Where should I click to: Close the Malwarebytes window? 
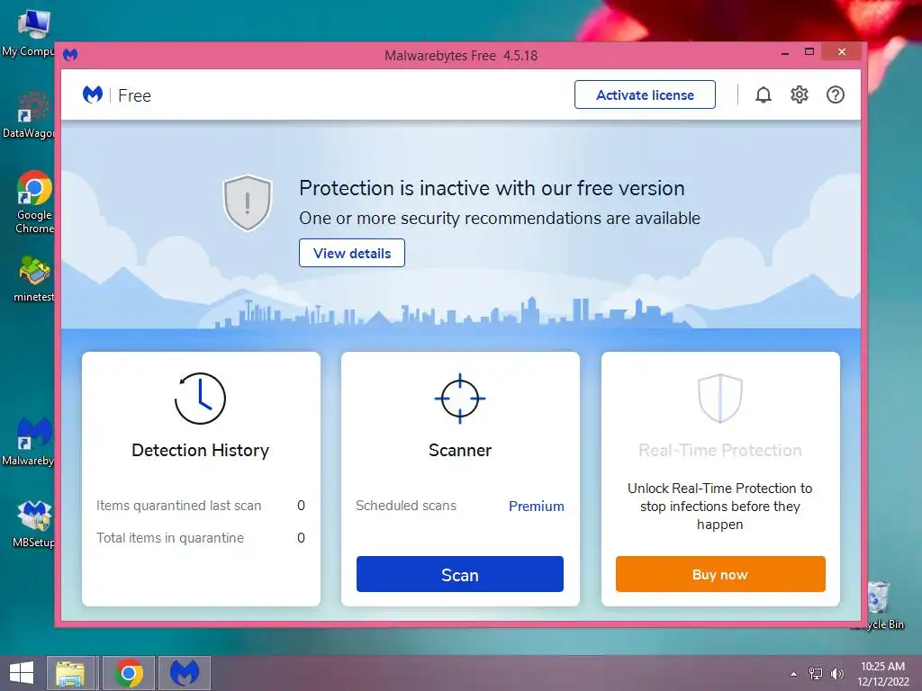tap(842, 51)
